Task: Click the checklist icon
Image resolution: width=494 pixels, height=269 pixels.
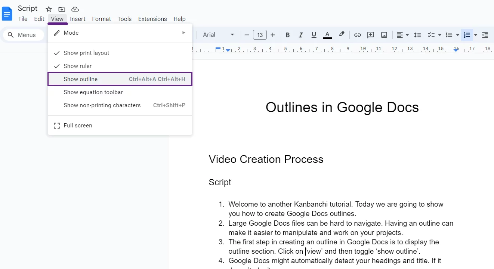Action: (431, 35)
